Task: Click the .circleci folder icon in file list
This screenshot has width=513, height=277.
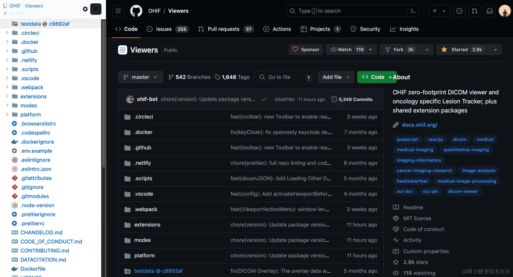Action: click(x=127, y=117)
